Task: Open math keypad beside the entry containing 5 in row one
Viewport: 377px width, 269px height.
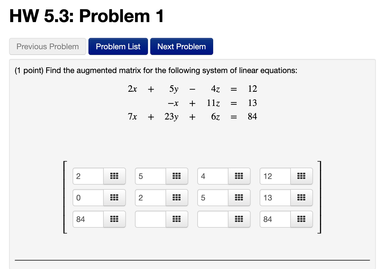Action: click(177, 176)
